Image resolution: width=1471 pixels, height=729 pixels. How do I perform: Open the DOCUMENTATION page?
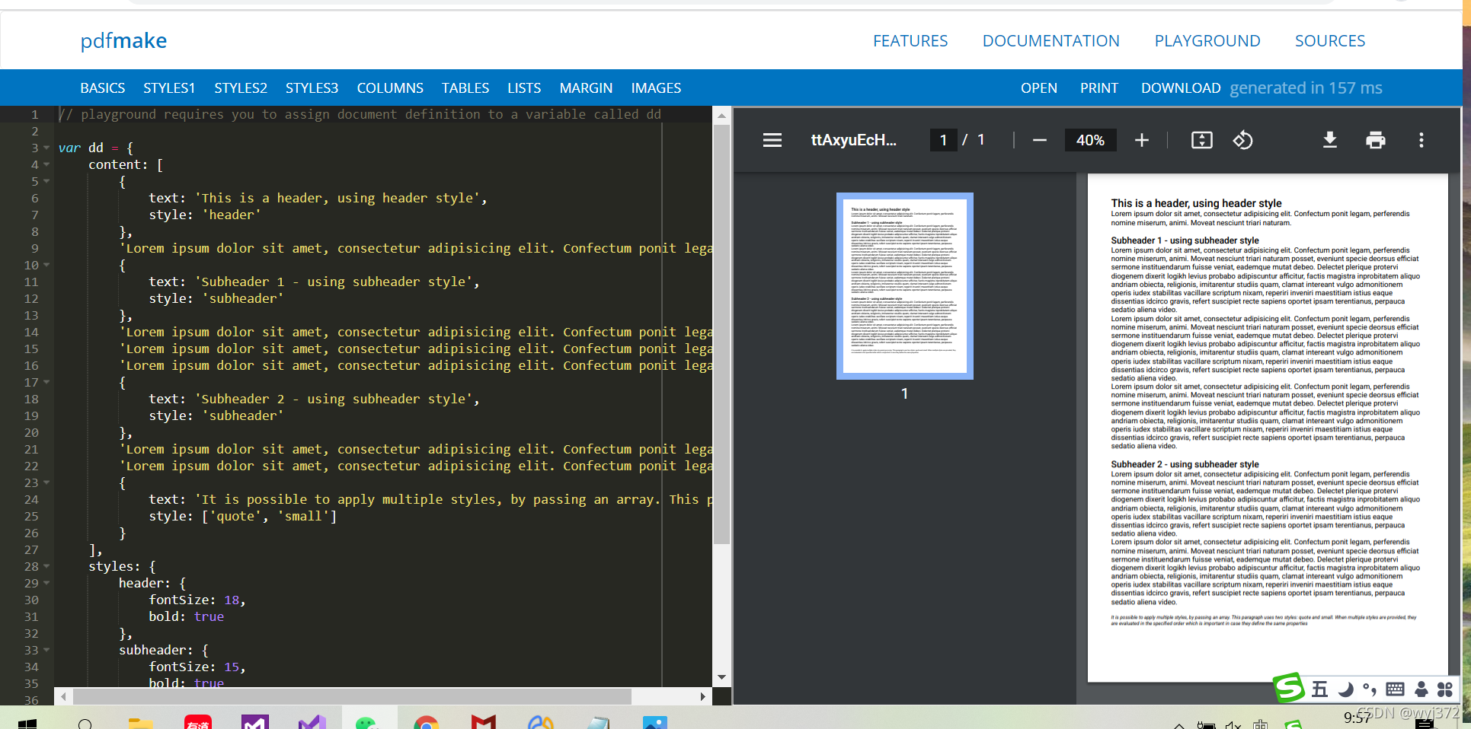pyautogui.click(x=1051, y=40)
